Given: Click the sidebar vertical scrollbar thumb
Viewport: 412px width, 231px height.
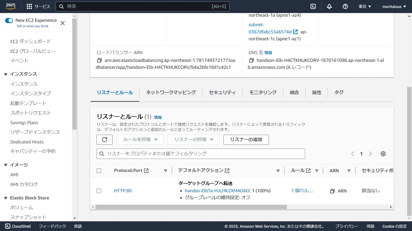Looking at the screenshot, I should pyautogui.click(x=75, y=74).
